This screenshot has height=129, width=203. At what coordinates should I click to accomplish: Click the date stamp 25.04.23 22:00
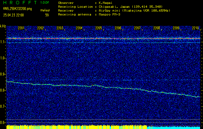tap(14, 15)
